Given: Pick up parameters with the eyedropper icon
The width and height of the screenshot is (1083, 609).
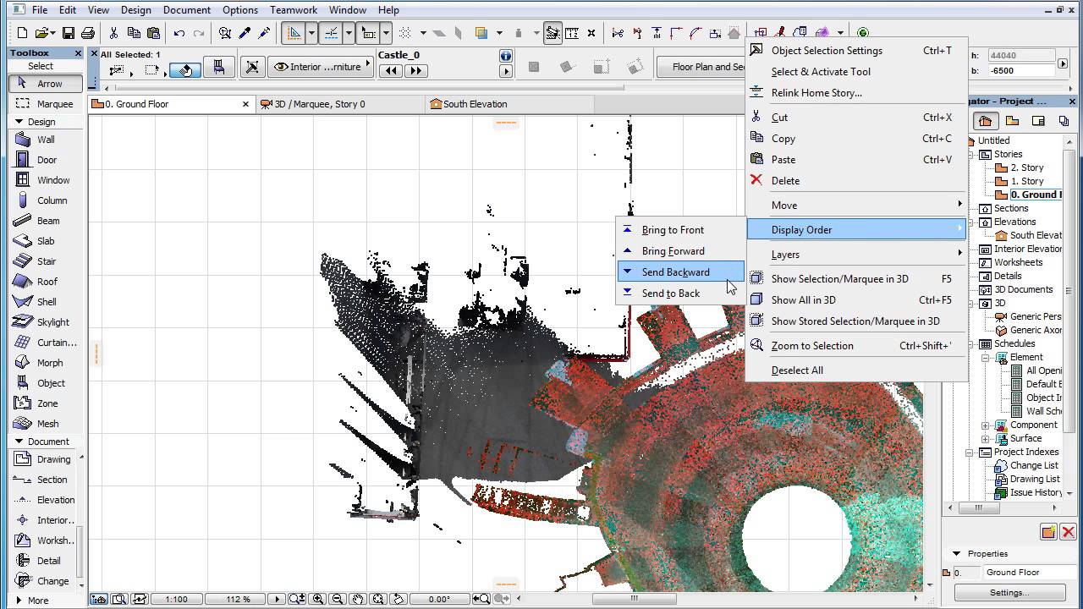Looking at the screenshot, I should coord(245,33).
